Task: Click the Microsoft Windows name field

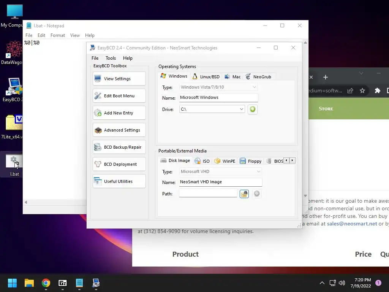Action: point(218,98)
